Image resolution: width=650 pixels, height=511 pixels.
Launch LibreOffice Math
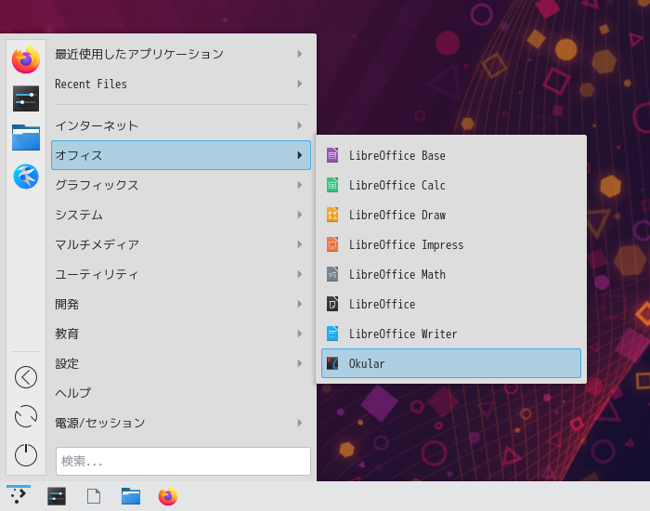[x=451, y=274]
